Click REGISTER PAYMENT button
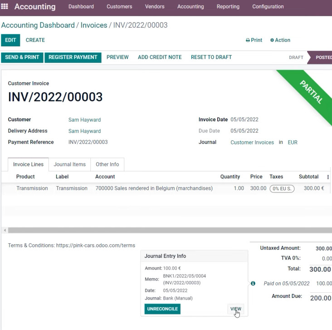Viewport: 332px width, 330px height. [73, 58]
